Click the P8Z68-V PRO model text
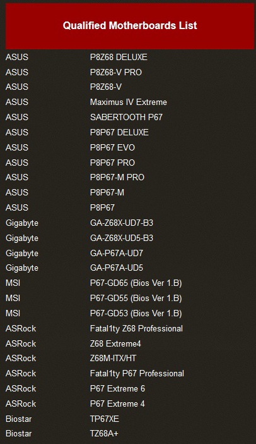The width and height of the screenshot is (256, 444). 116,72
